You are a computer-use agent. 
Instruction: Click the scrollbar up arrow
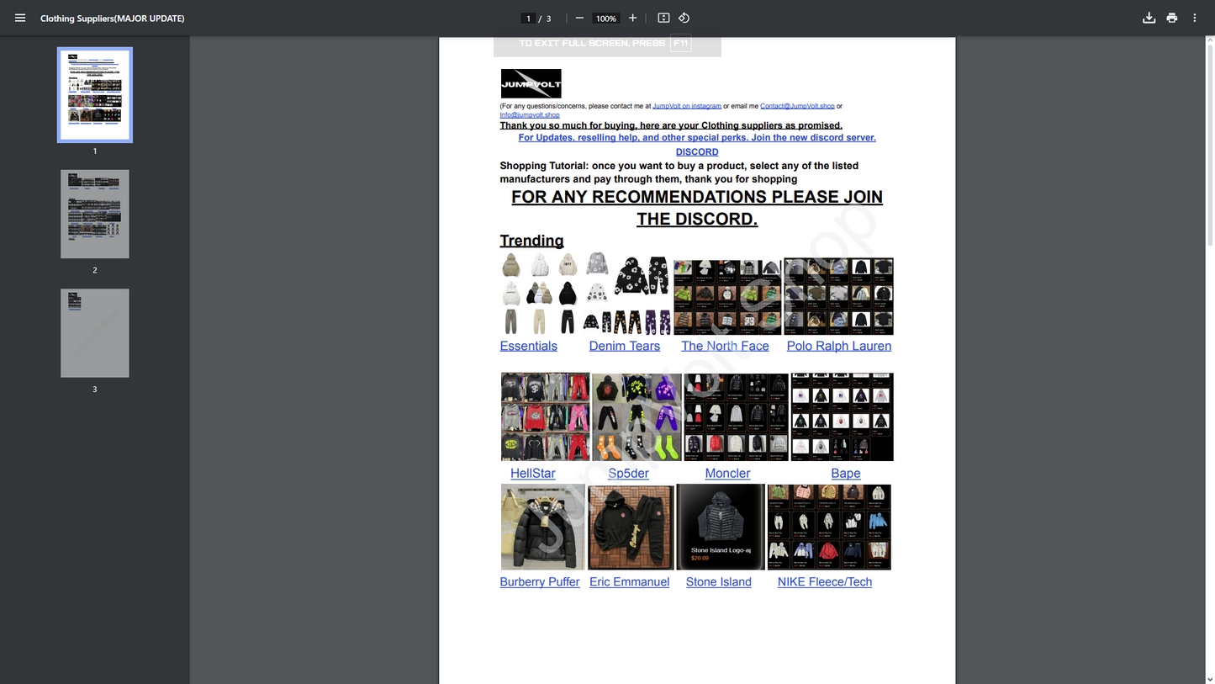click(1209, 41)
